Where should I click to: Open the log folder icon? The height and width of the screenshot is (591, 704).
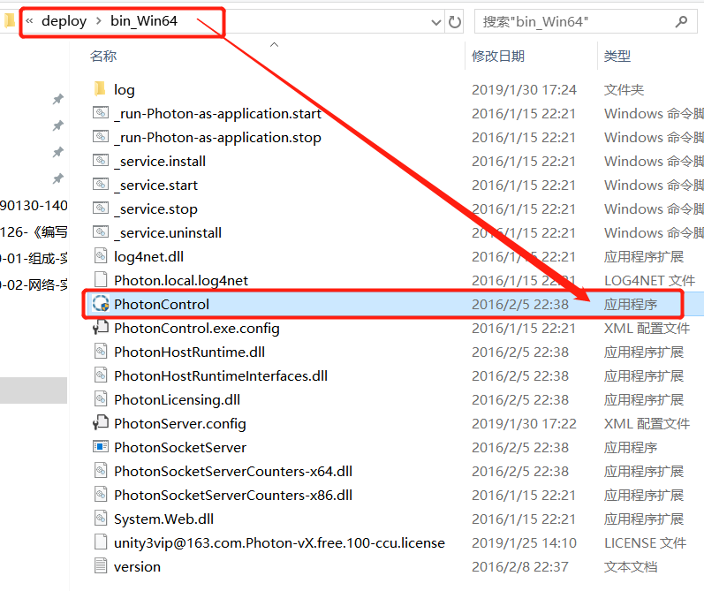coord(100,89)
